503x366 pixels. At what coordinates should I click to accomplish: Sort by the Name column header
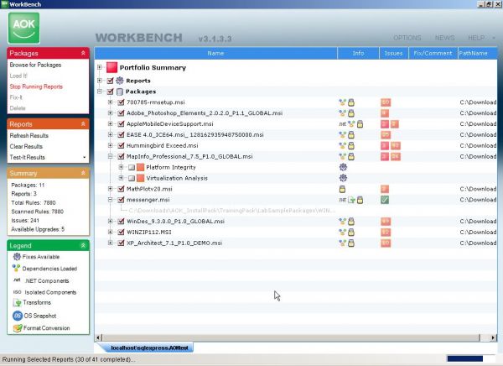pos(215,54)
